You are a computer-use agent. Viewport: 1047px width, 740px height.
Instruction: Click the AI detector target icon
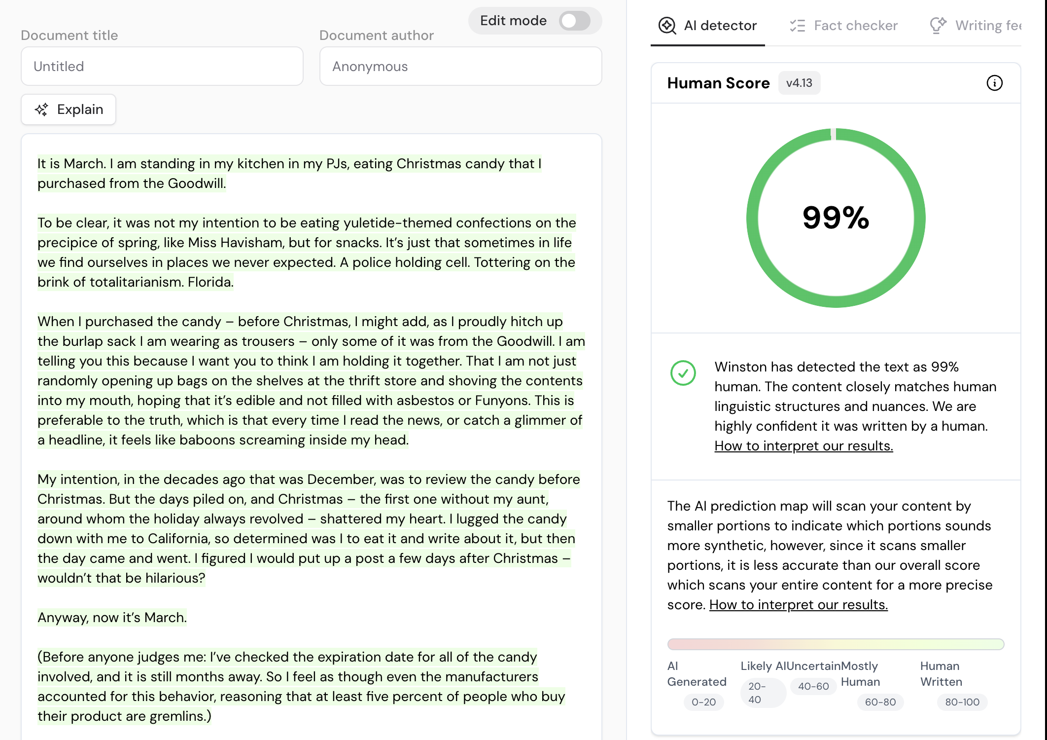point(667,26)
